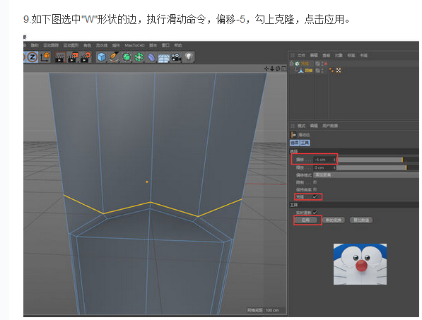Screen dimensions: 422x320
Task: Click the viewport rotate-camera icon
Action: point(278,69)
